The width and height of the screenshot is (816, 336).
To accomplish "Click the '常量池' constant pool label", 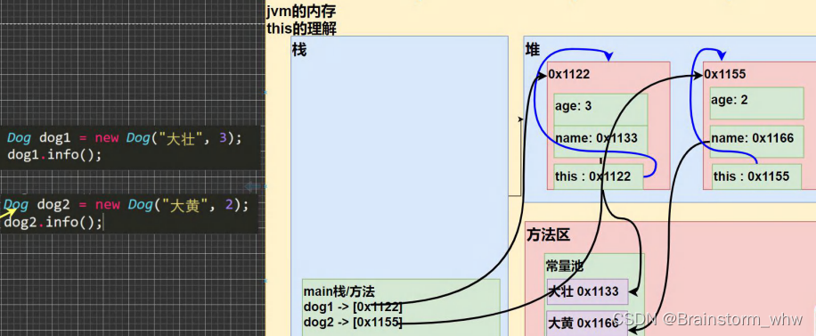I will (x=565, y=267).
